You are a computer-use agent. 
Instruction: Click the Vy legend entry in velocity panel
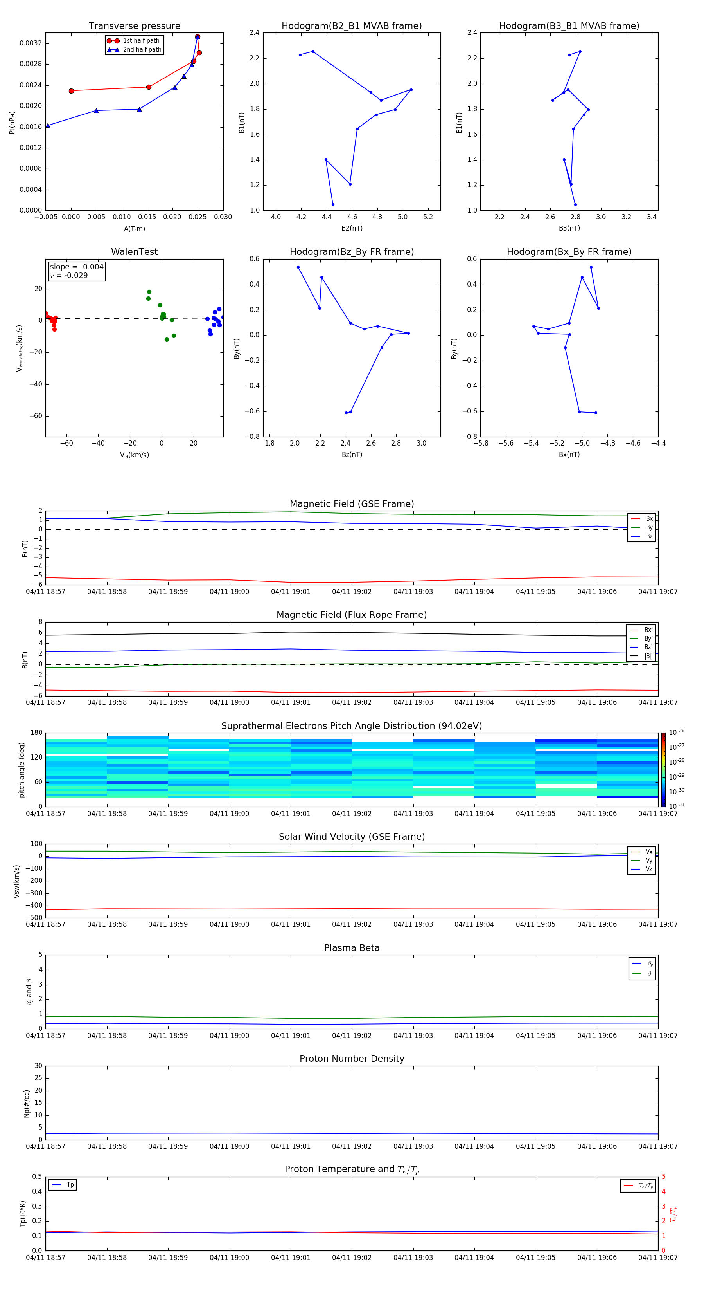[x=642, y=860]
